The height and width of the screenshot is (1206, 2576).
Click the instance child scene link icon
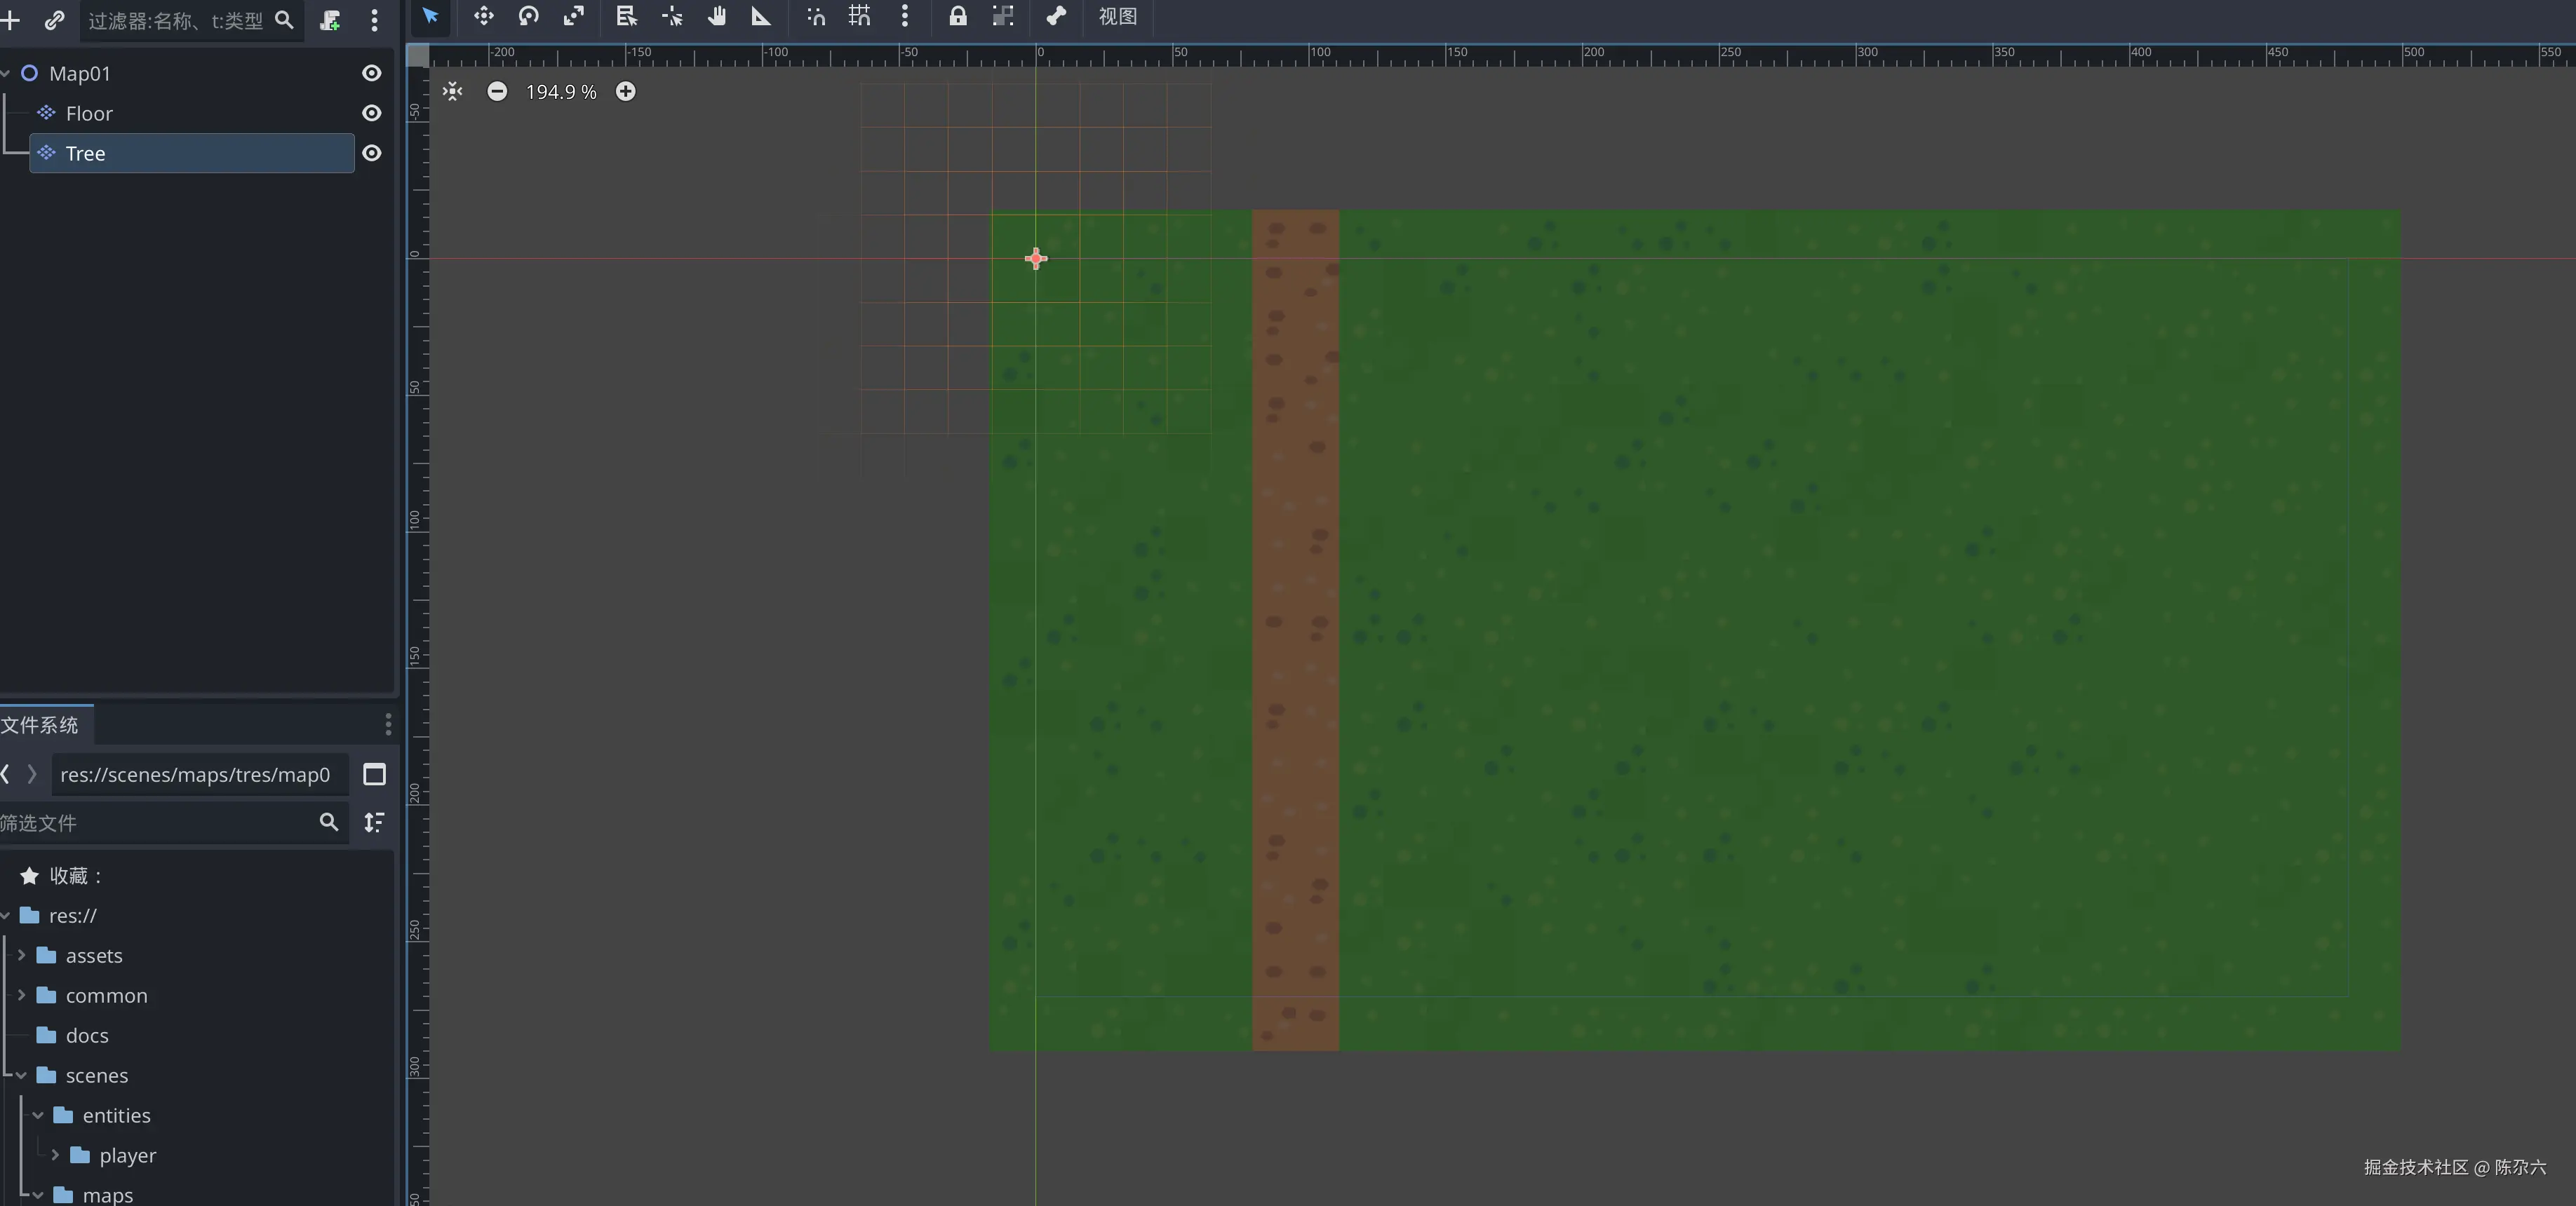click(x=54, y=20)
